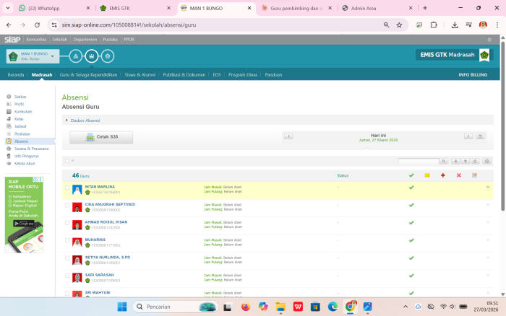Click the yellow envelope column header icon
506x316 pixels.
[x=427, y=175]
